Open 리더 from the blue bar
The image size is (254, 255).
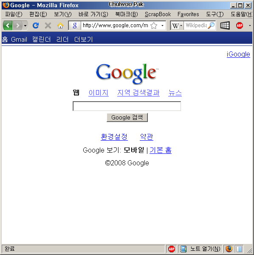(62, 40)
